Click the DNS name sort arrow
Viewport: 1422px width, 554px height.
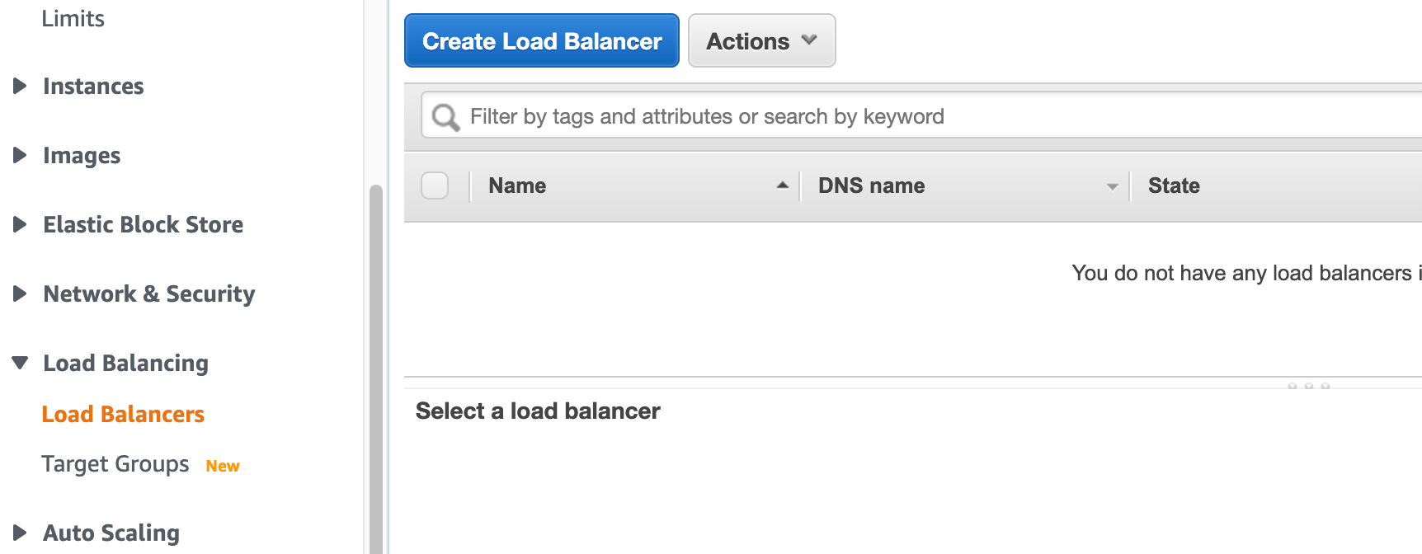click(x=1112, y=186)
